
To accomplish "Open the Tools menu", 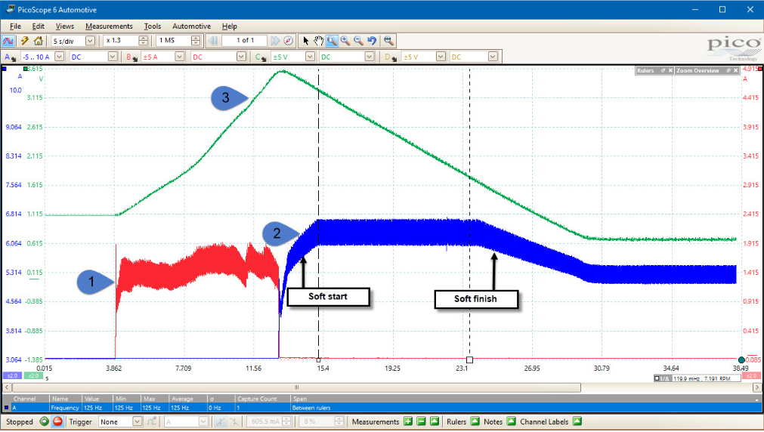I will coord(152,26).
